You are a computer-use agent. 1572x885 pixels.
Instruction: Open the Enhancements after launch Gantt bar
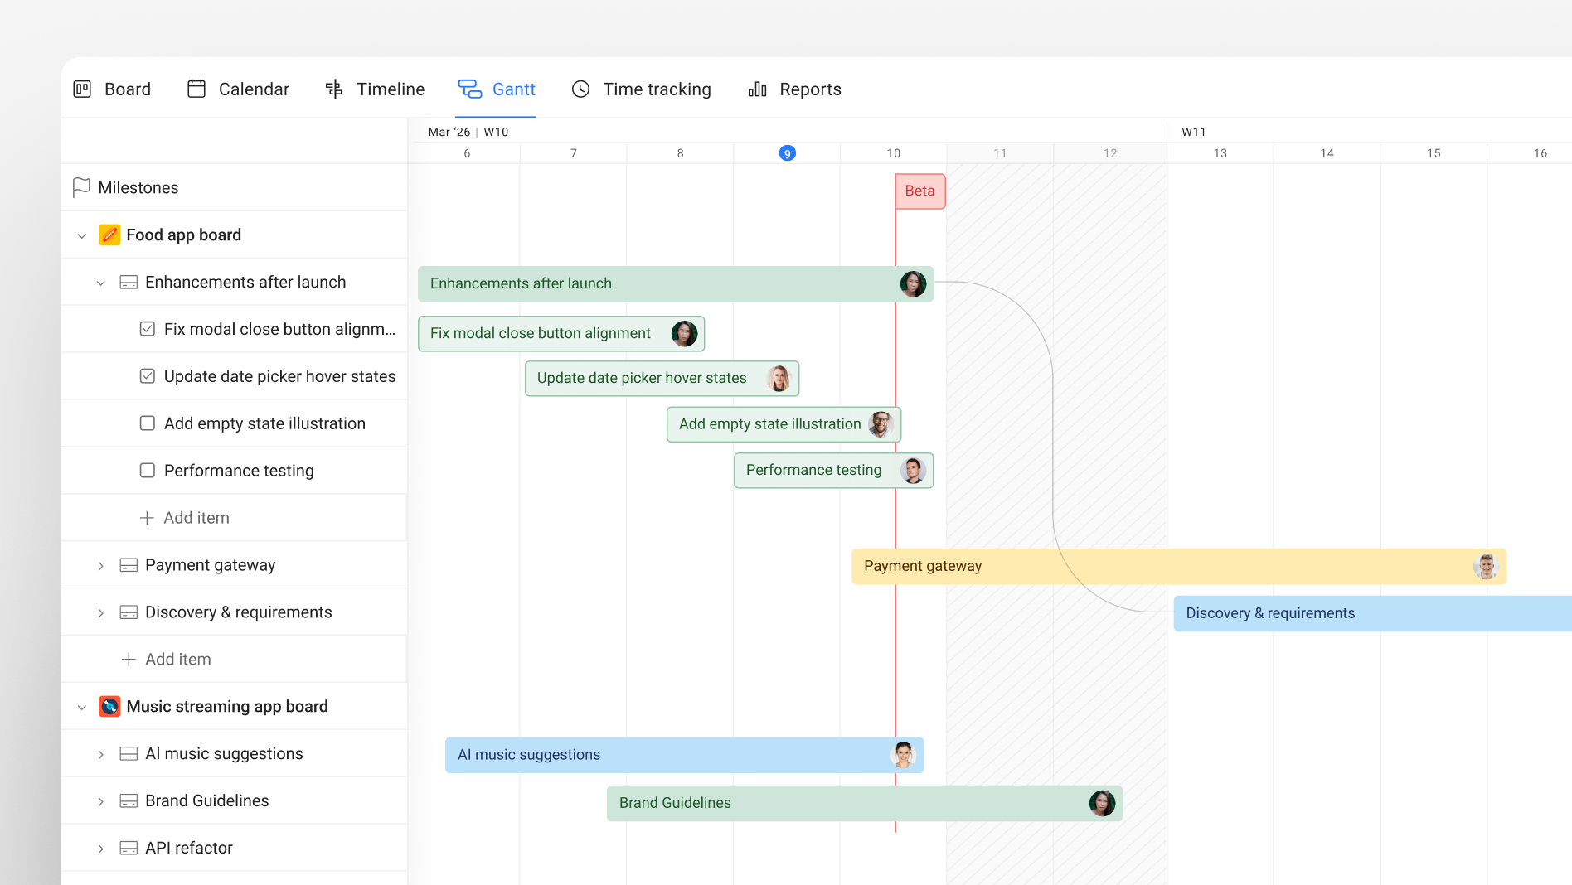[x=676, y=284]
